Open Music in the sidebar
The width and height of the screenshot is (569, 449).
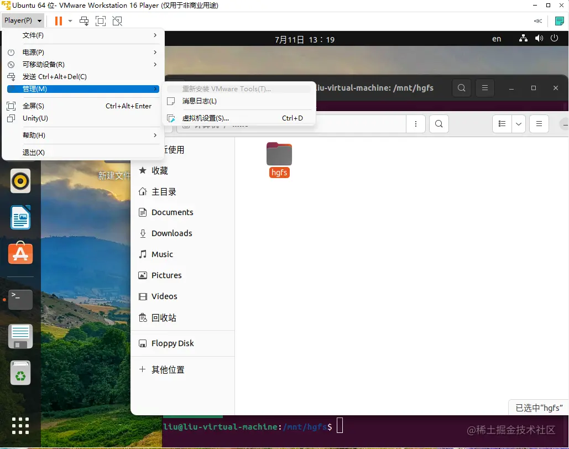click(x=182, y=254)
